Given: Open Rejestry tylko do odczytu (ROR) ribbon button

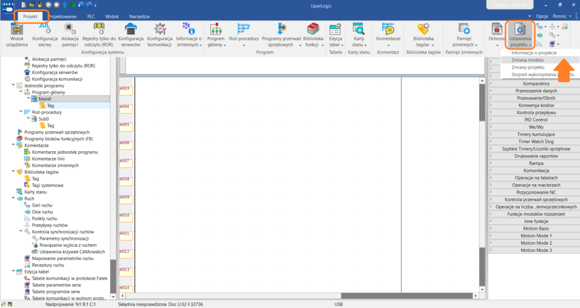Looking at the screenshot, I should (x=99, y=35).
